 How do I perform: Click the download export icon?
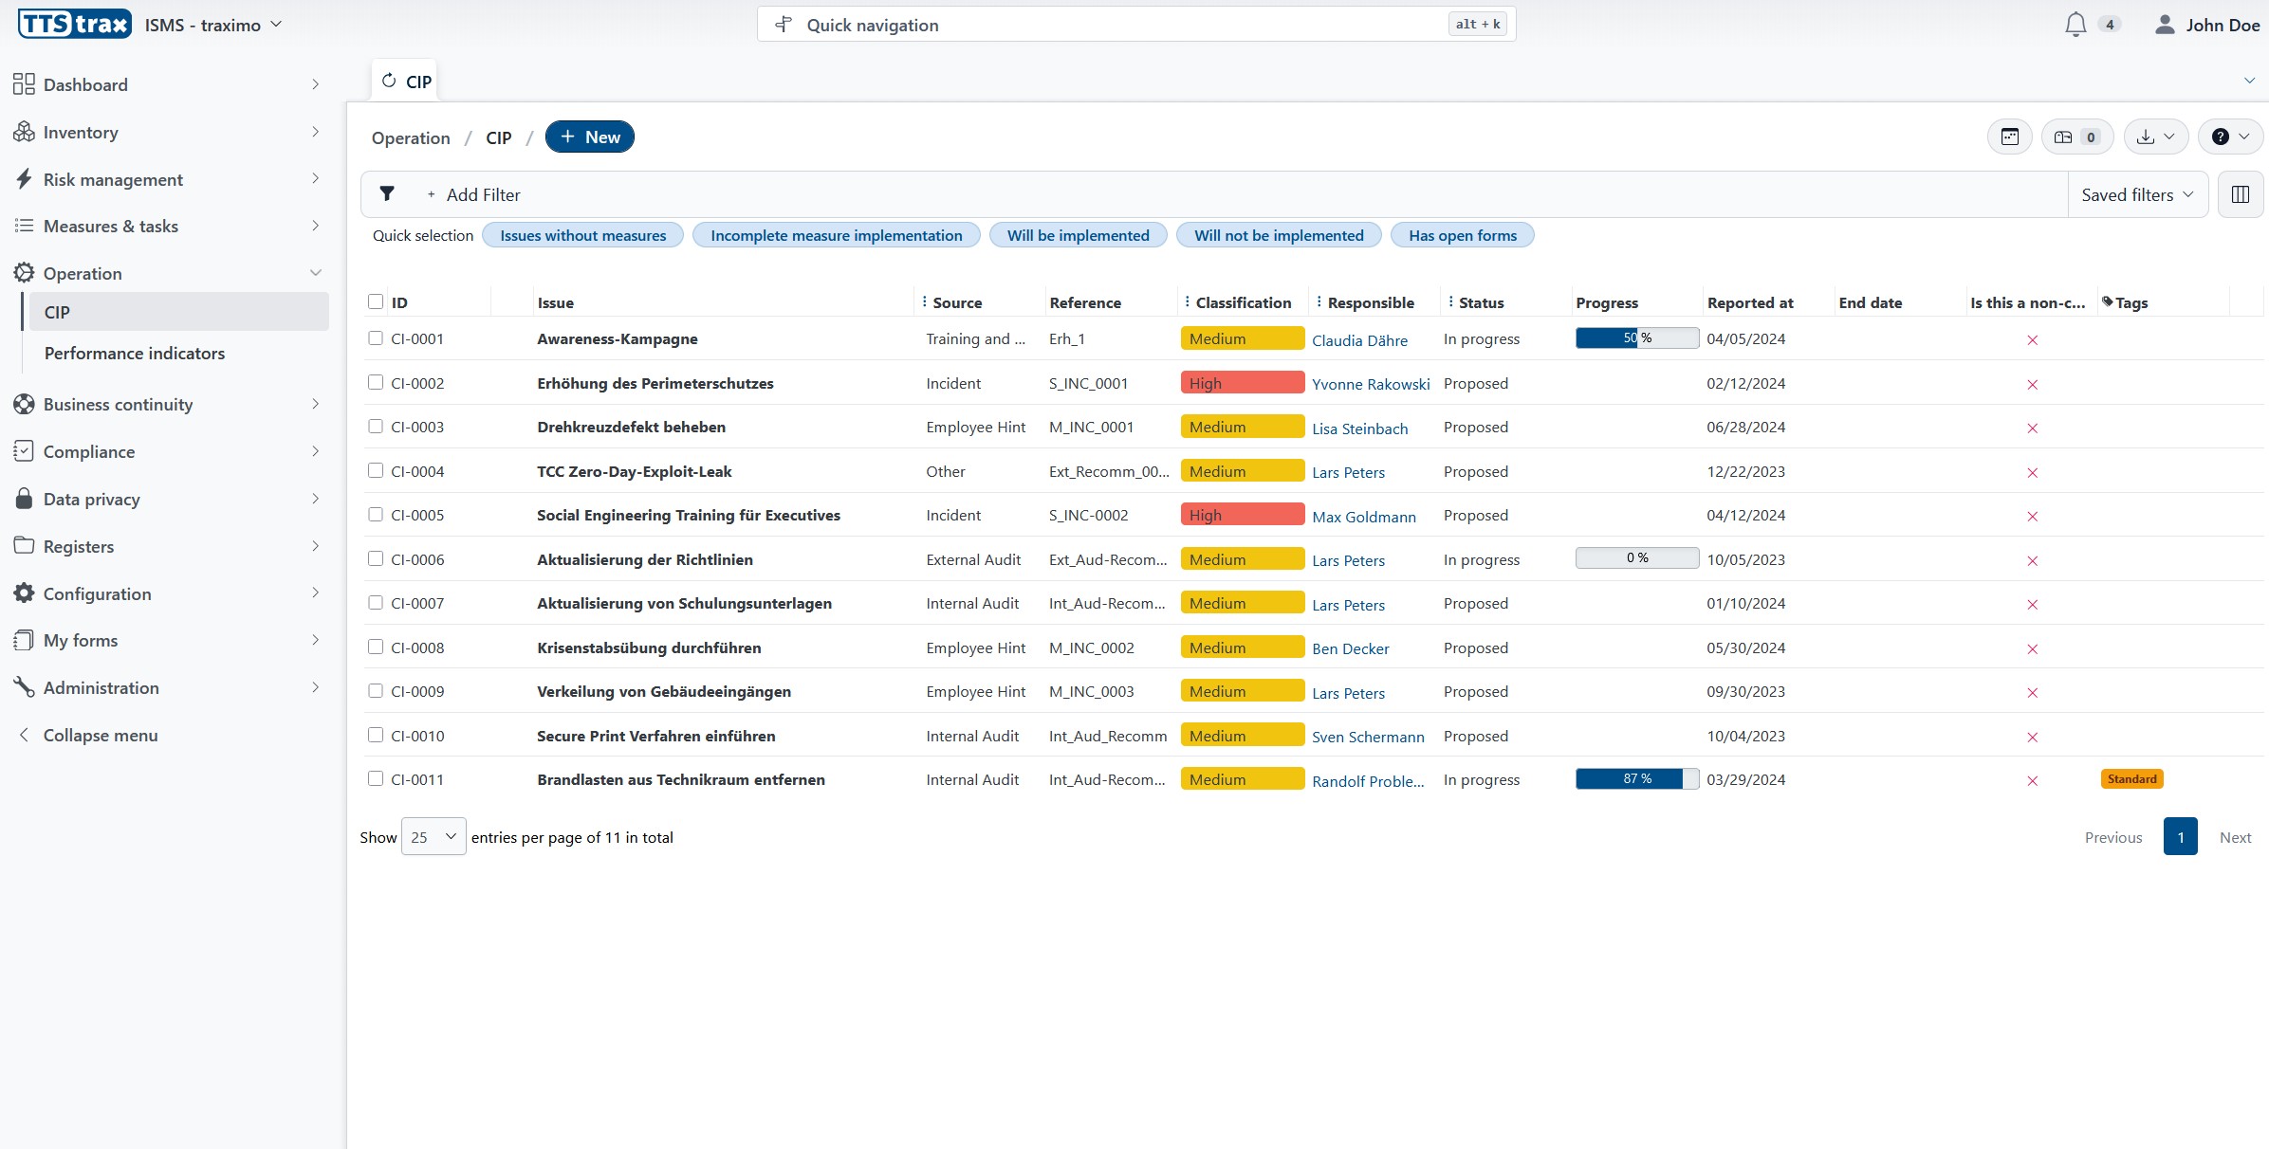coord(2146,137)
